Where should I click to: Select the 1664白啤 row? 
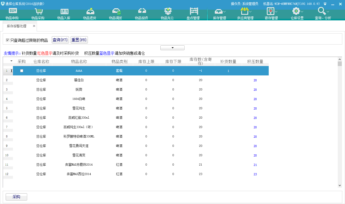click(136, 99)
